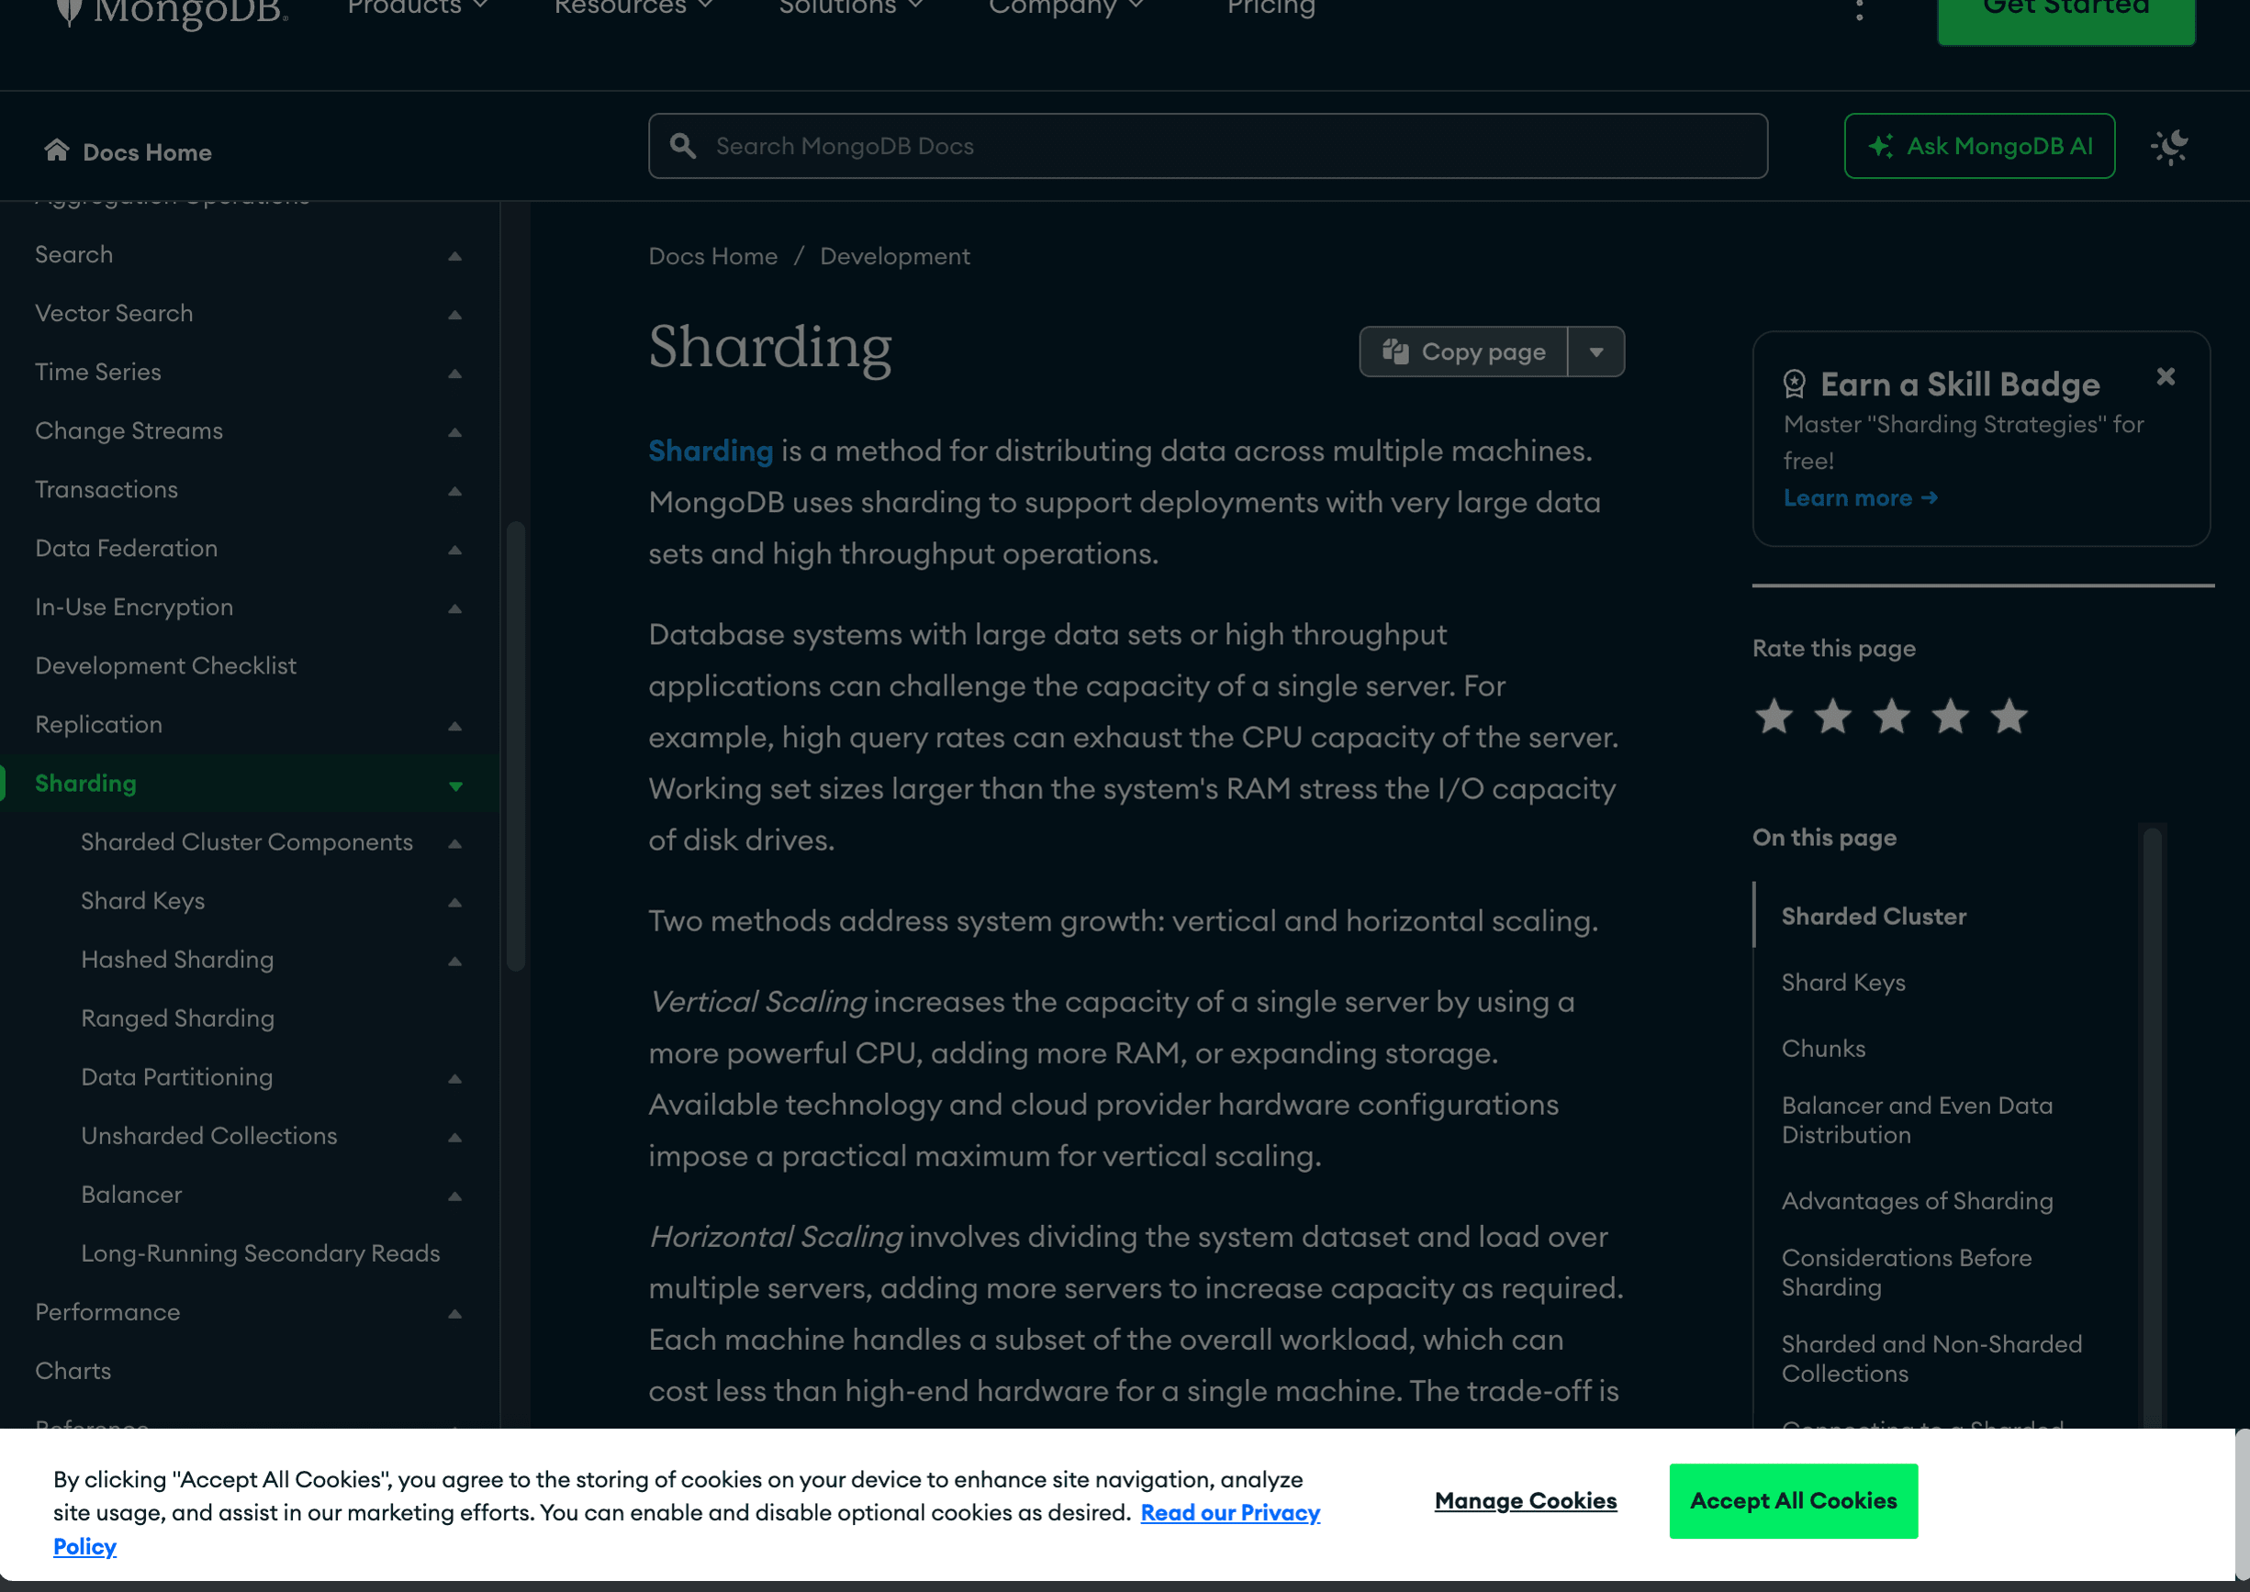Image resolution: width=2250 pixels, height=1592 pixels.
Task: Jump to Chunks section
Action: tap(1823, 1049)
